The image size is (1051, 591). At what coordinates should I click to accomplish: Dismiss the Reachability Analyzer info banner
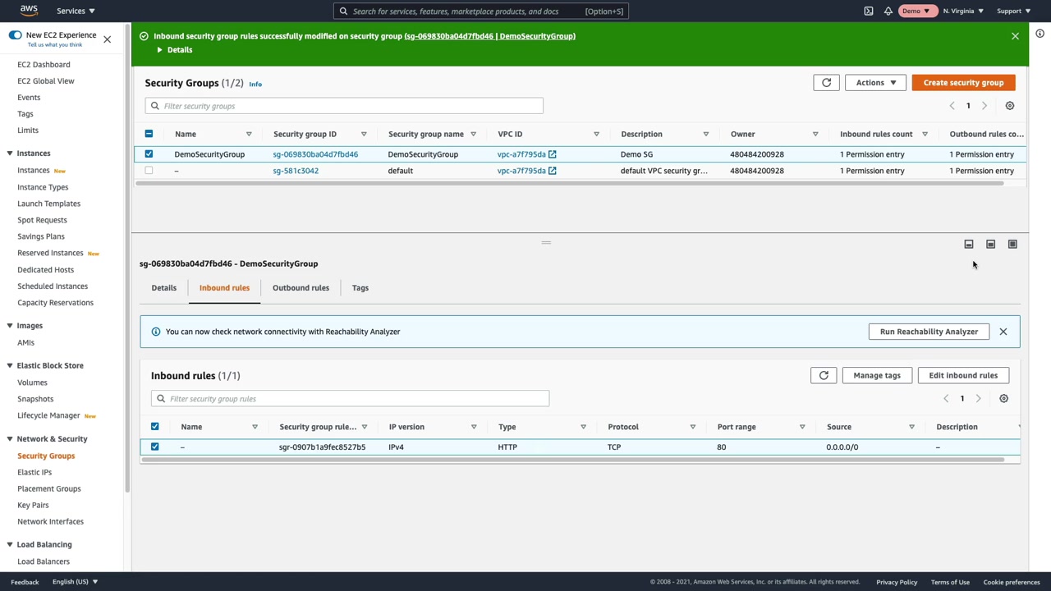click(1003, 332)
